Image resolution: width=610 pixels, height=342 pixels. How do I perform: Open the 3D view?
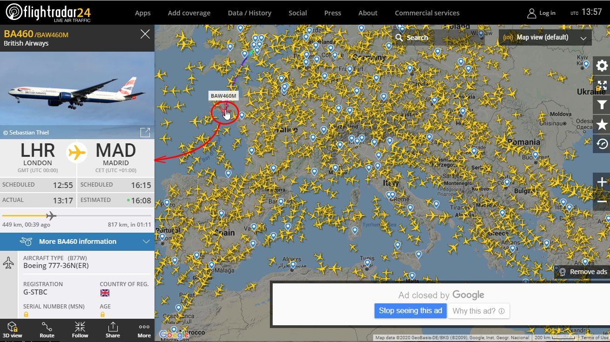pyautogui.click(x=13, y=330)
